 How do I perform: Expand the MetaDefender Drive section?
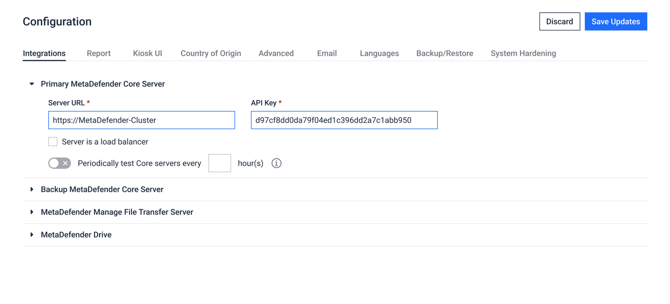pyautogui.click(x=32, y=235)
